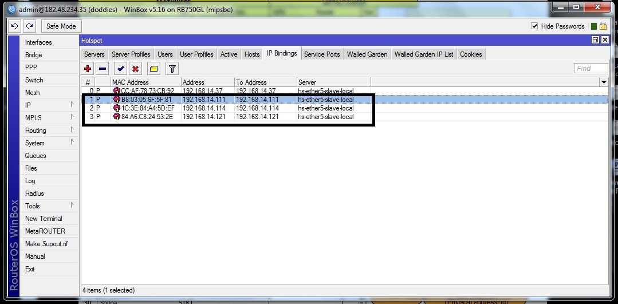The image size is (618, 304).
Task: Switch to the Servers tab
Action: (94, 54)
